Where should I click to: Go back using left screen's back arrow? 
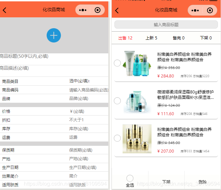[x=4, y=10]
